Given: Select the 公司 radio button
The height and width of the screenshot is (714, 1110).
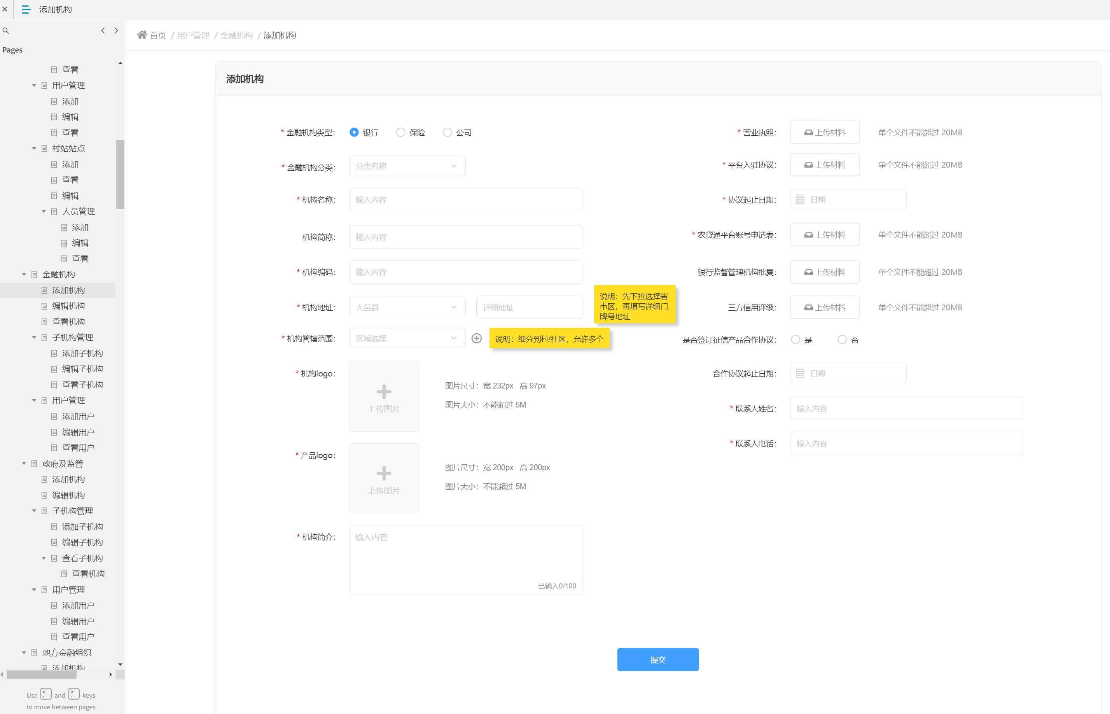Looking at the screenshot, I should pos(447,133).
